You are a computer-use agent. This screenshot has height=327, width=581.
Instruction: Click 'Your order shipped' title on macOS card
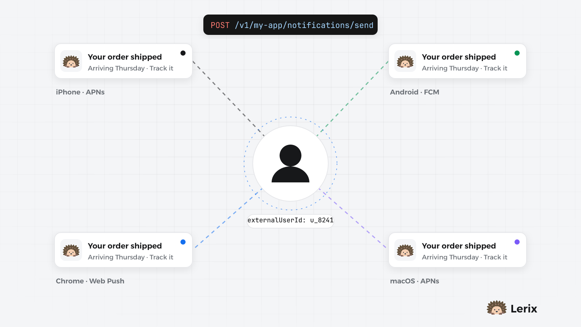point(459,246)
